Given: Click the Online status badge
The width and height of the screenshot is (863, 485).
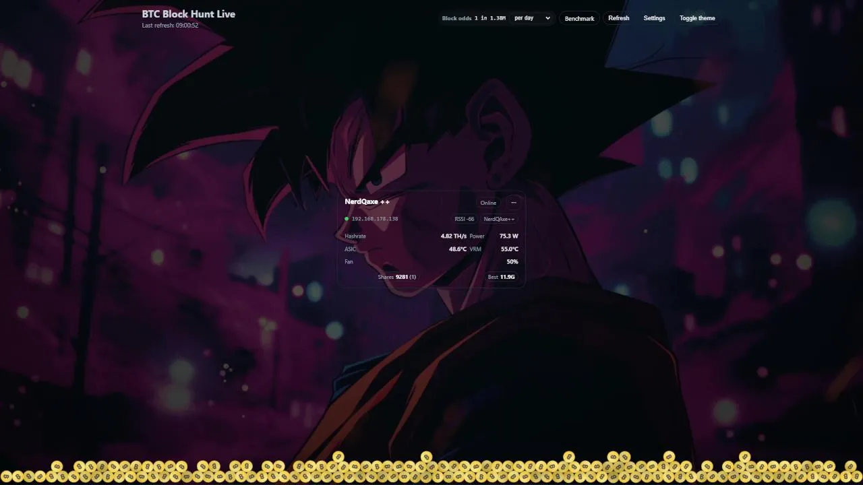Looking at the screenshot, I should (x=488, y=203).
